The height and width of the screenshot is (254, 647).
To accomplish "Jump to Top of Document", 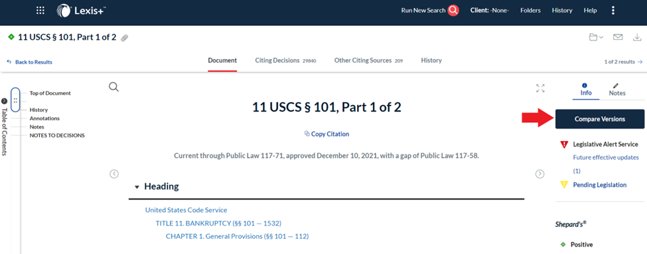I will tap(50, 94).
